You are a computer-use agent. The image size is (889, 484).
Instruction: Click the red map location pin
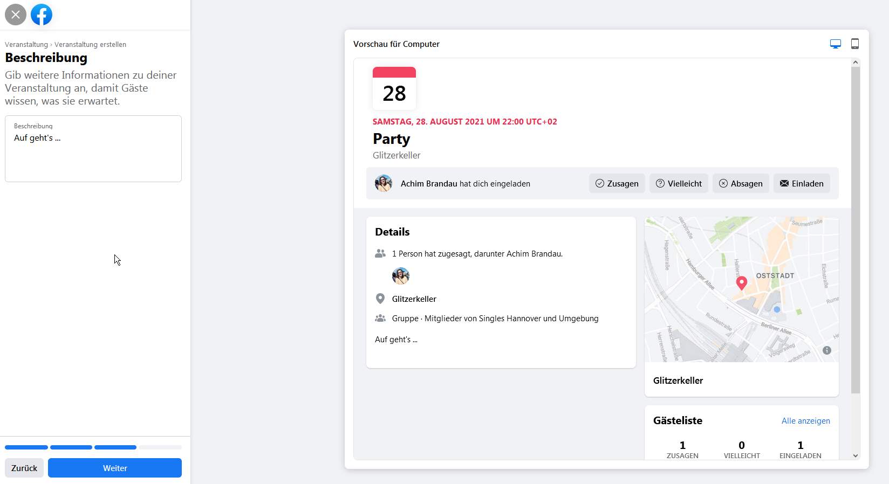(742, 283)
